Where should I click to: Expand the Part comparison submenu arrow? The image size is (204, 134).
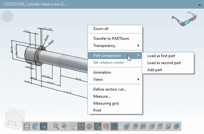[138, 56]
